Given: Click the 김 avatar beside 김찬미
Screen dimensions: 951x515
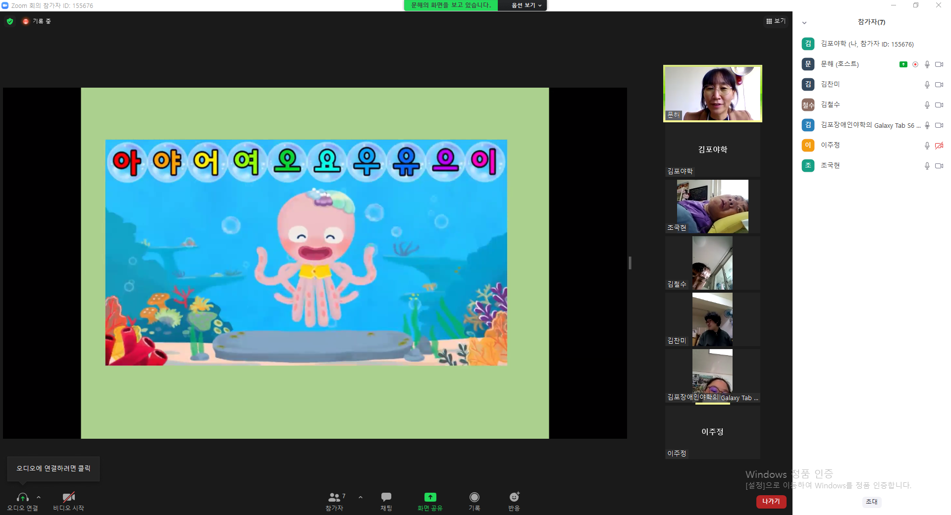Looking at the screenshot, I should point(808,84).
